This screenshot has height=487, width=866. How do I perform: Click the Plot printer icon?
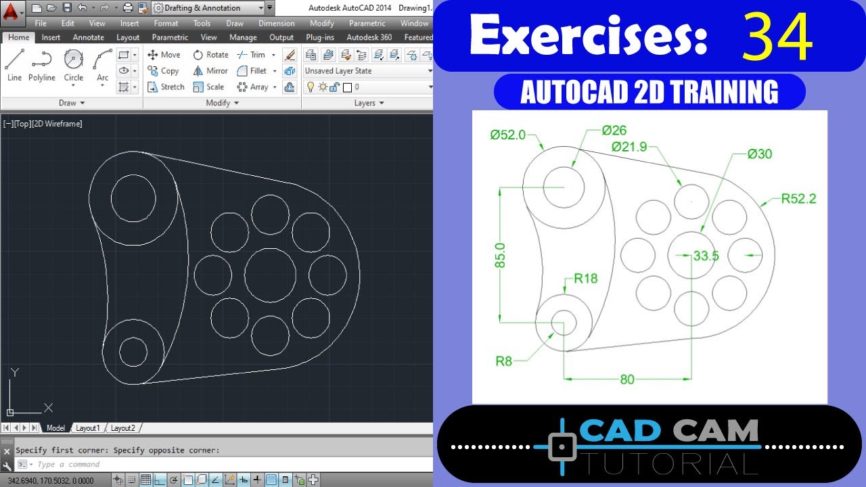[x=128, y=8]
